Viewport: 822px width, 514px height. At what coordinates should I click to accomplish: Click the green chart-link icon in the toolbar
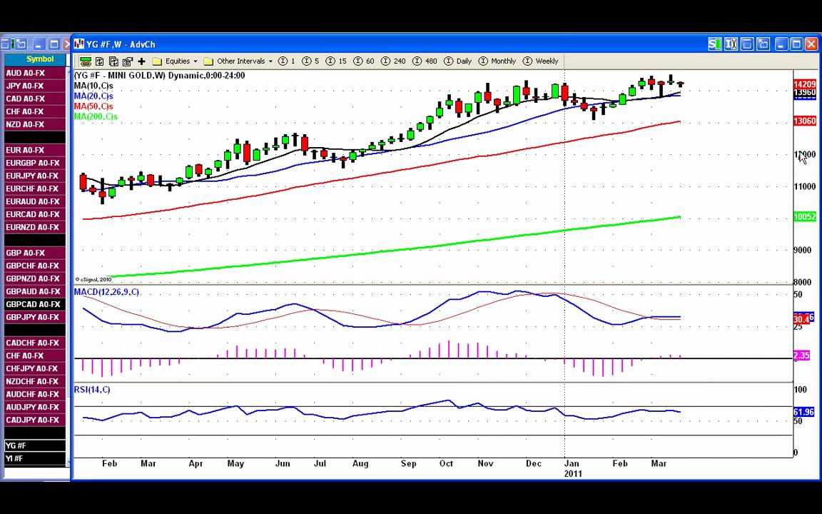click(86, 61)
